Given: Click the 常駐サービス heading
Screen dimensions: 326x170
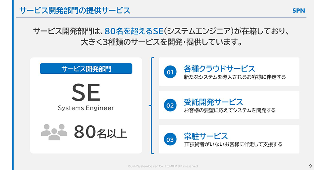Looking at the screenshot, I should point(206,136).
